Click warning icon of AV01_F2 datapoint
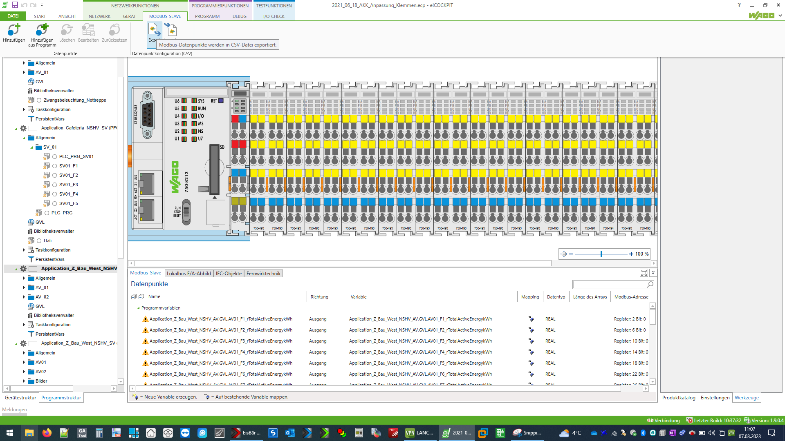 point(145,330)
